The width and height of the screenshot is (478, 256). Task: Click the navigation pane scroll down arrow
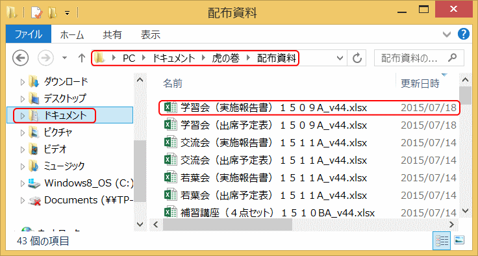tap(140, 224)
